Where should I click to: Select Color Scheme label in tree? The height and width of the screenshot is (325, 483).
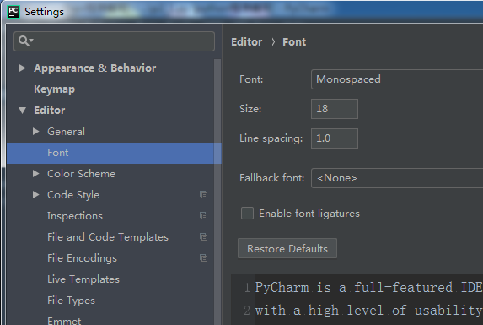coord(81,174)
